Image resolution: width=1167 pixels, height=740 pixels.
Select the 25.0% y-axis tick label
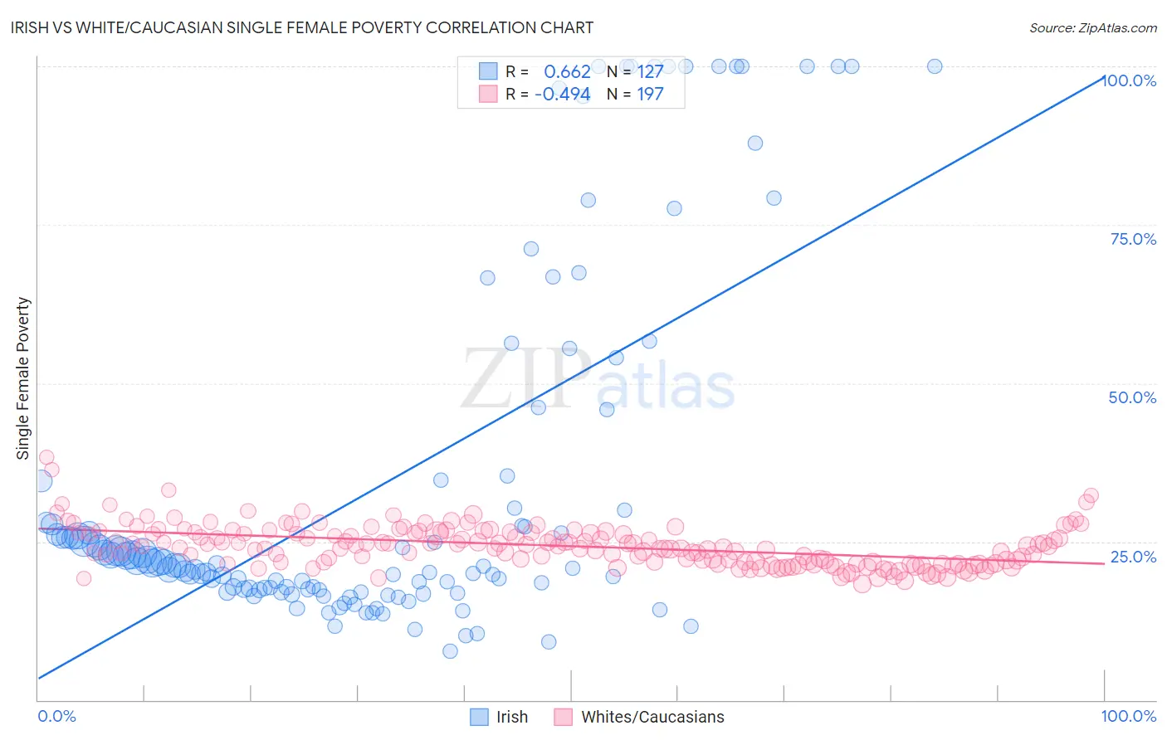coord(1133,557)
